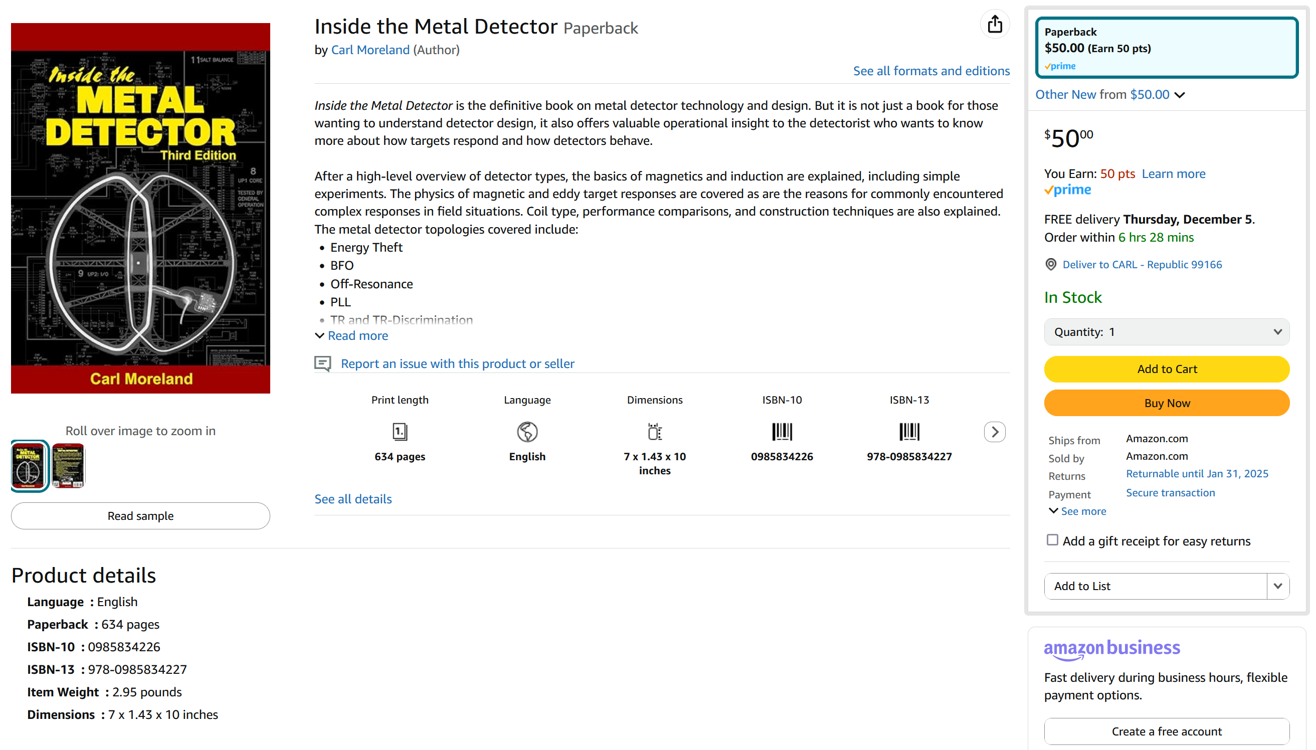1316x750 pixels.
Task: Click the share icon
Action: [x=994, y=24]
